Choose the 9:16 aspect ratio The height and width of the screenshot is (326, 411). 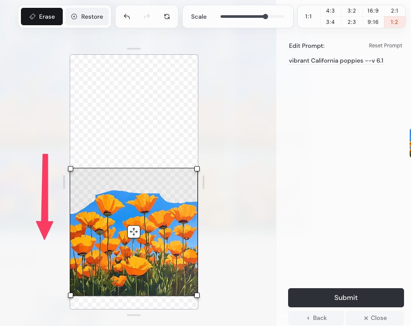coord(373,22)
